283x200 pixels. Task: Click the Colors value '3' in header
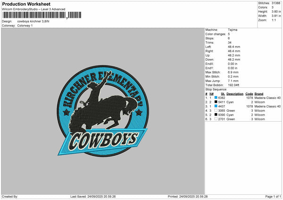[273, 8]
